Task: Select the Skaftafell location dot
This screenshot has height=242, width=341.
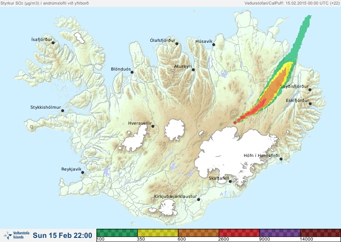Action: 230,181
